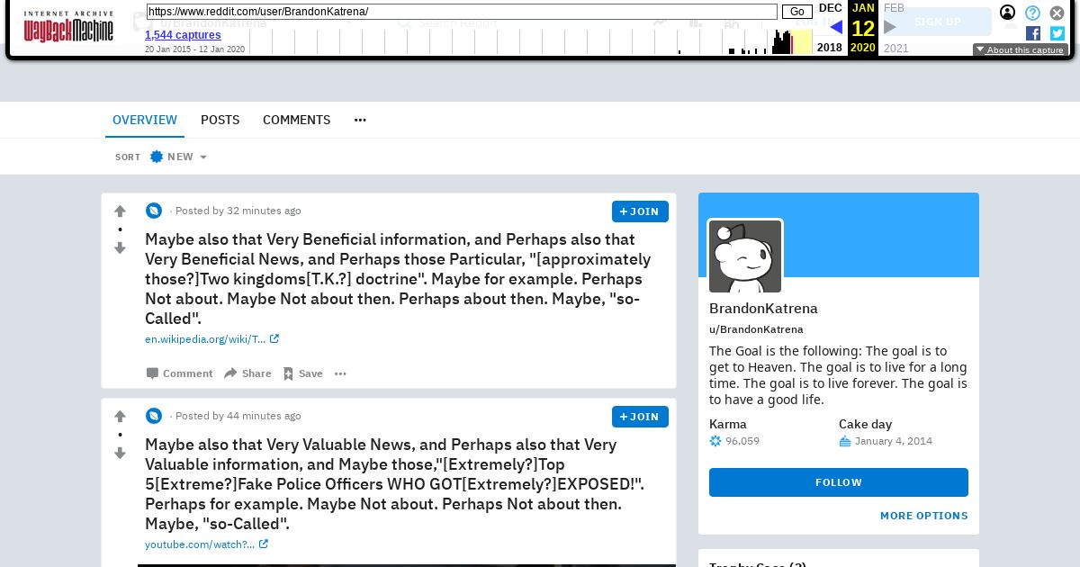
Task: Open the 1,544 captures link
Action: coord(183,35)
